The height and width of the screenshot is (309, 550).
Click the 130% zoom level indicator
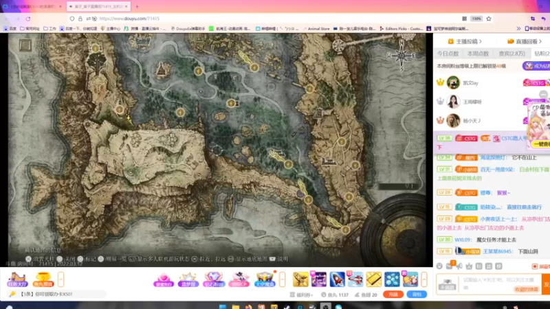click(476, 19)
